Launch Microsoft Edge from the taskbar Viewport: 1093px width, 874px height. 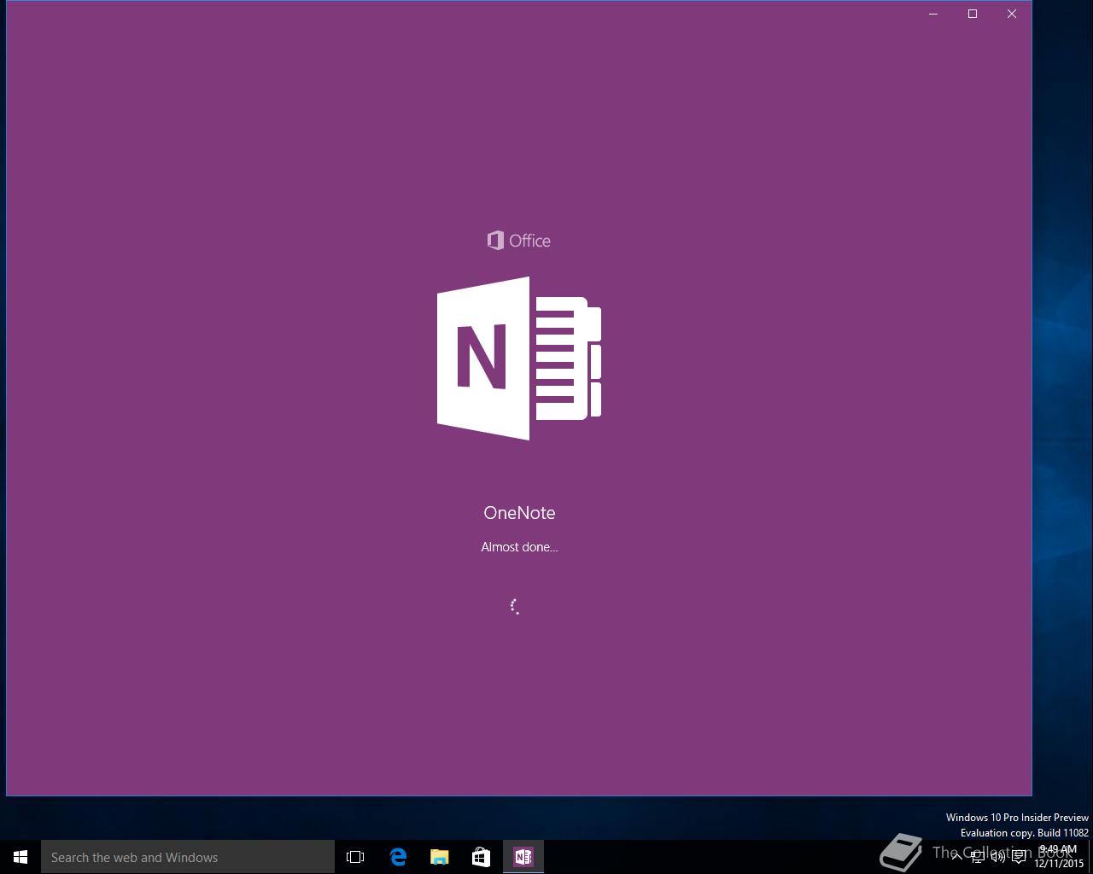398,857
